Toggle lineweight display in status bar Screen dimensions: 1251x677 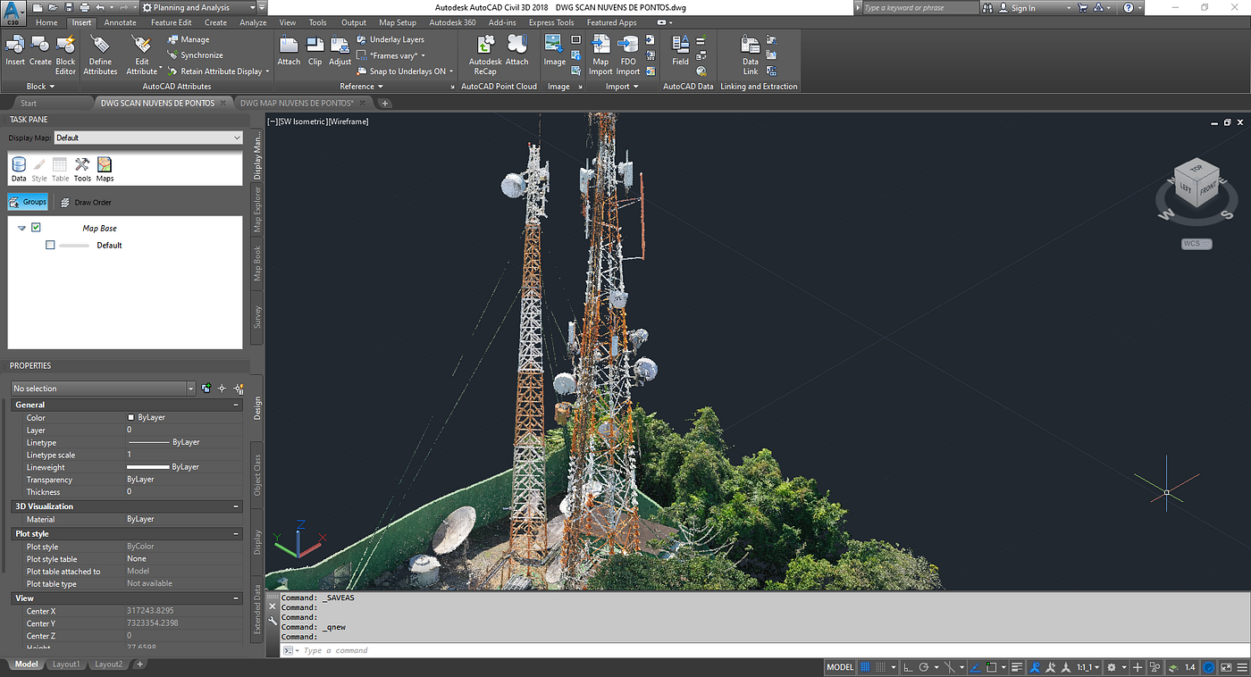pos(1016,667)
